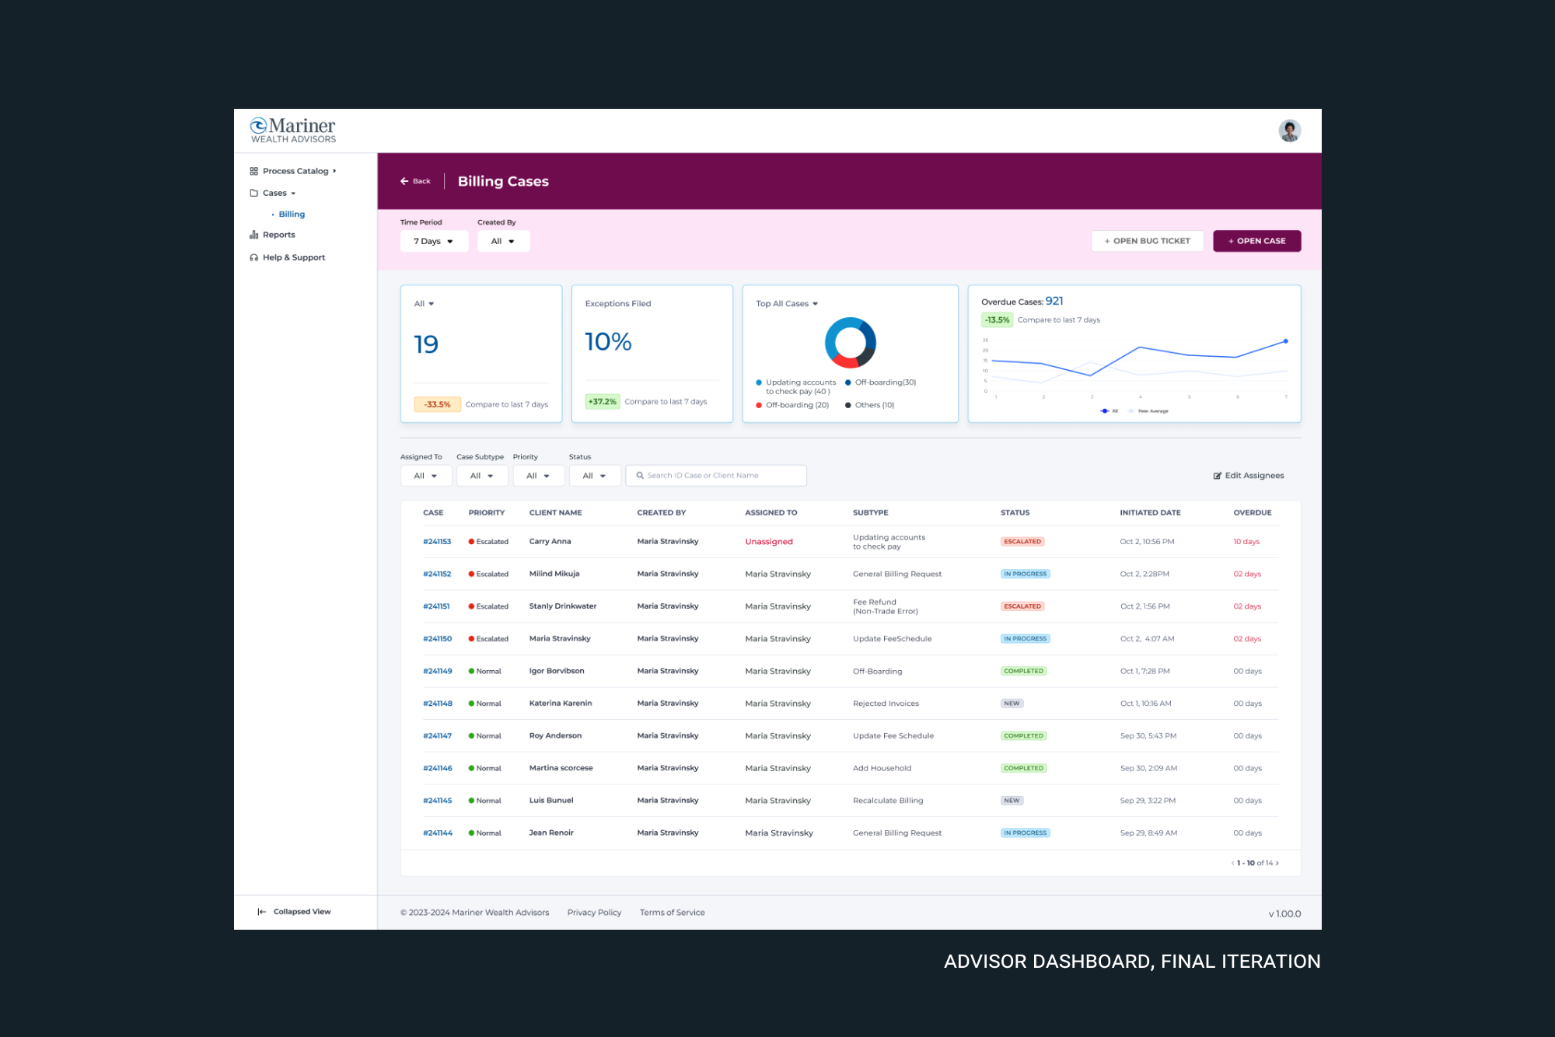The height and width of the screenshot is (1037, 1555).
Task: Click the Edit Assignees pencil icon
Action: pyautogui.click(x=1218, y=476)
